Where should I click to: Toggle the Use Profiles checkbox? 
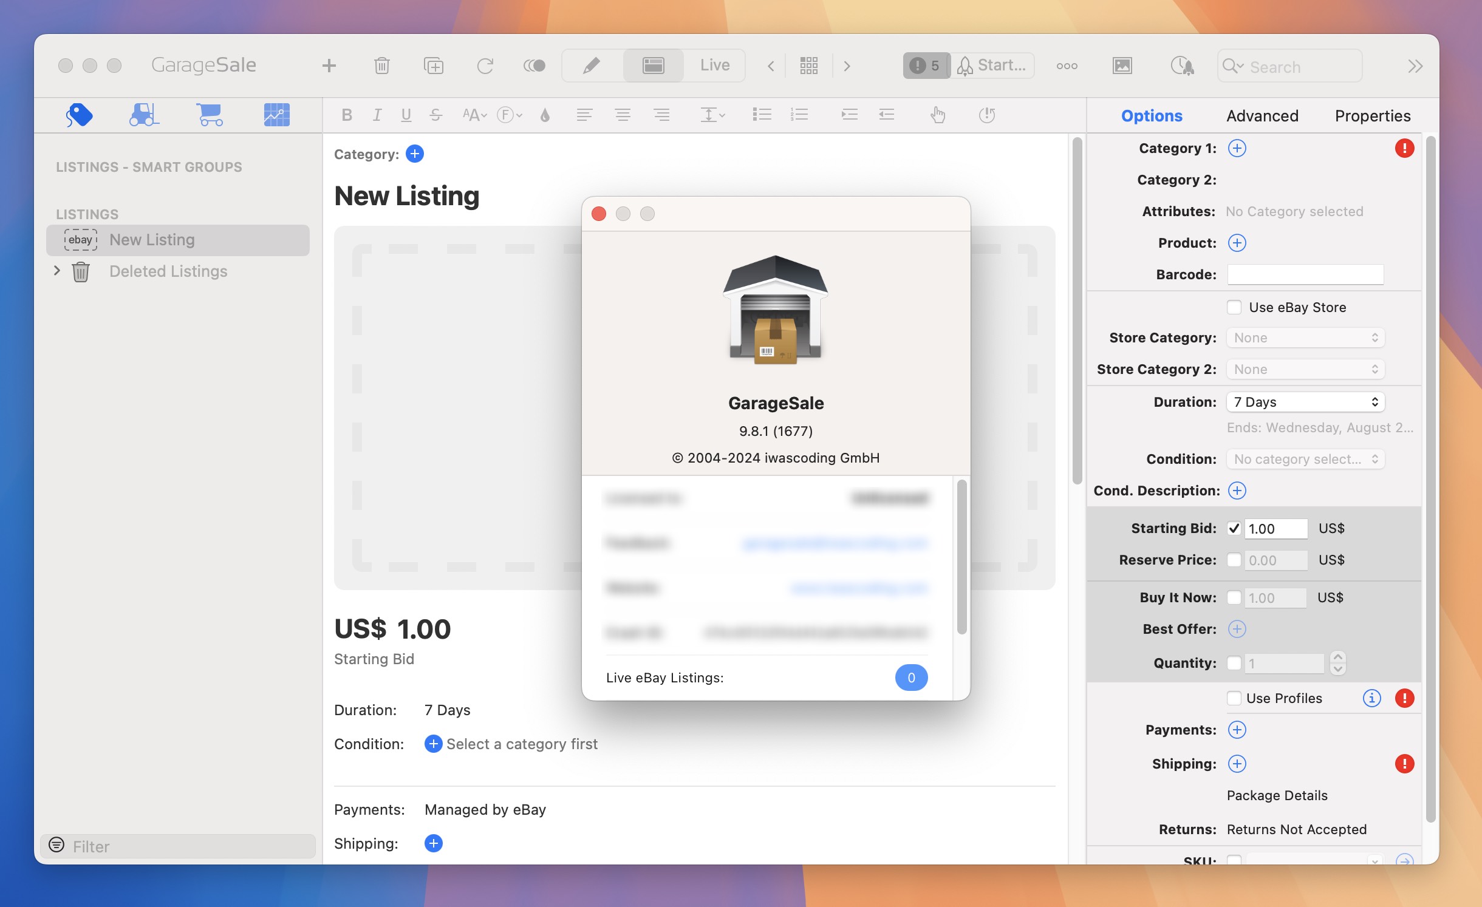(x=1234, y=698)
